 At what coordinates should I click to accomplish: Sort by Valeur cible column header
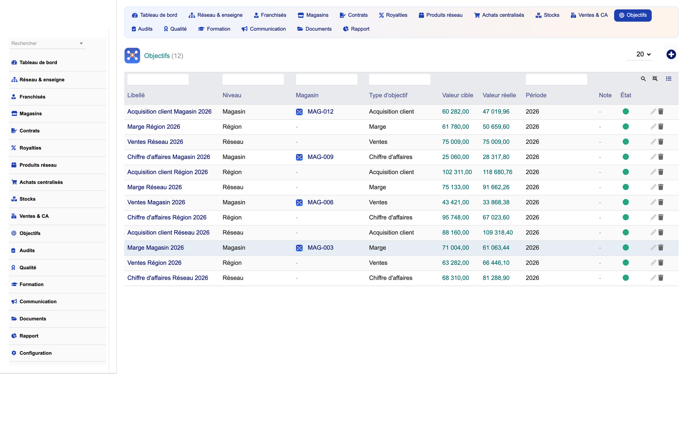point(458,95)
